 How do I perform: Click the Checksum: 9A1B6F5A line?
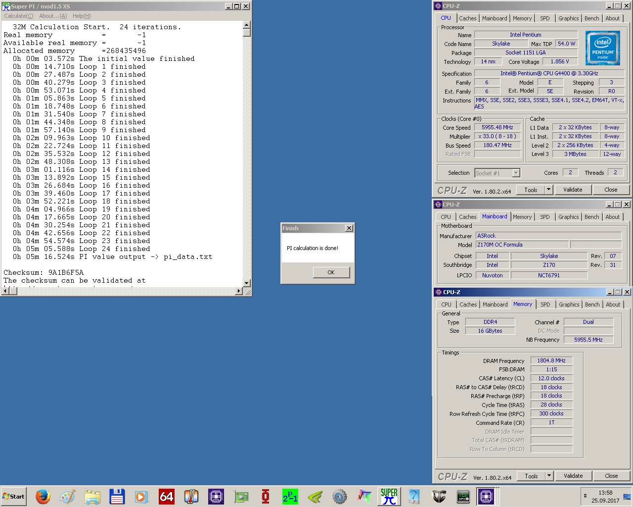pos(44,272)
